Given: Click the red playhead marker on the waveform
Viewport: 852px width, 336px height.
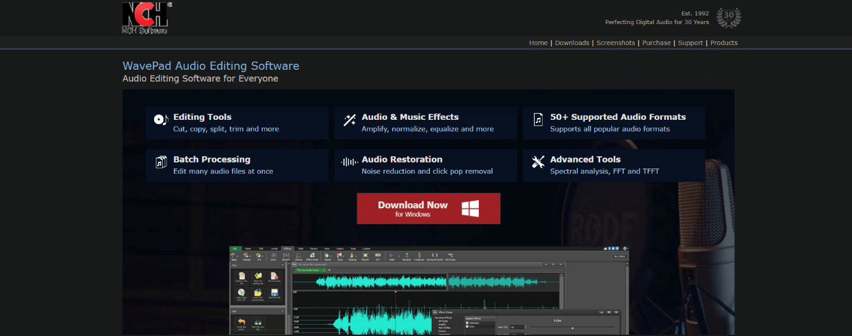Looking at the screenshot, I should [395, 292].
